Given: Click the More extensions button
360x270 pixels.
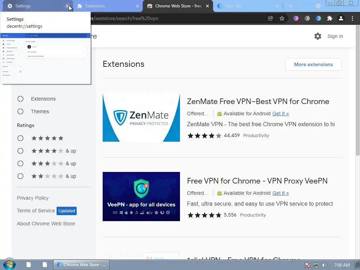Looking at the screenshot, I should click(x=313, y=64).
